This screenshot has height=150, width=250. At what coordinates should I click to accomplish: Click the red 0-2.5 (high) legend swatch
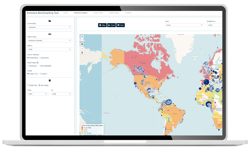[82, 127]
